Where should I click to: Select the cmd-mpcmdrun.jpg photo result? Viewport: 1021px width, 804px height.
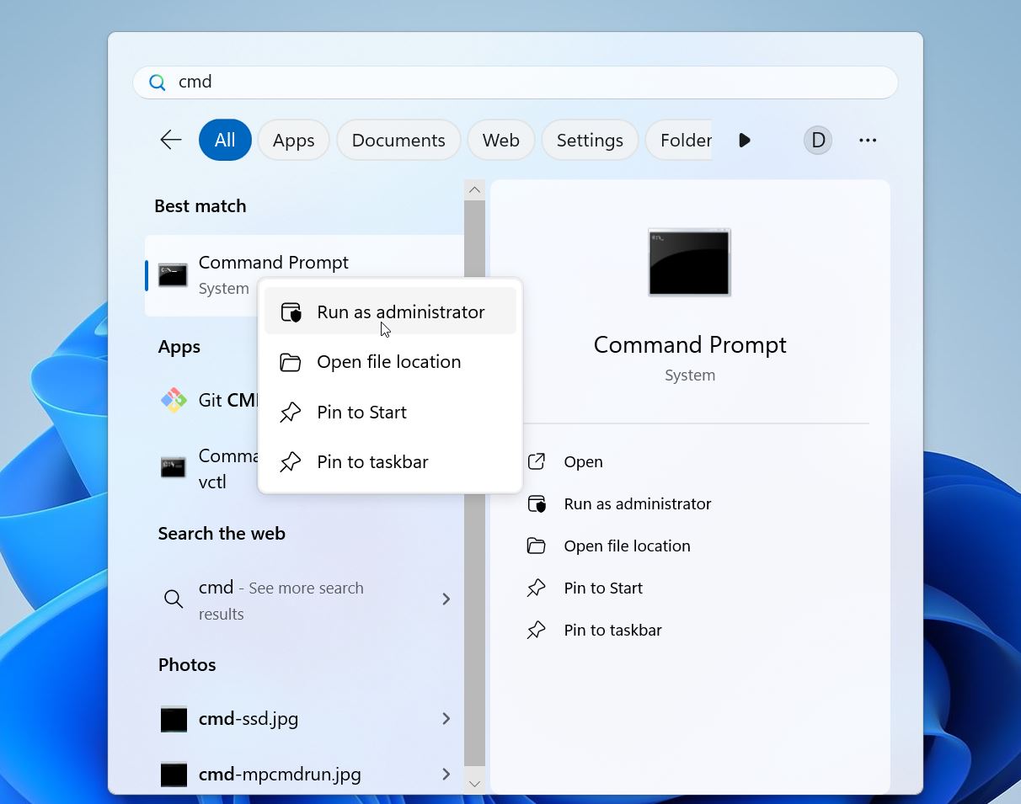coord(304,775)
